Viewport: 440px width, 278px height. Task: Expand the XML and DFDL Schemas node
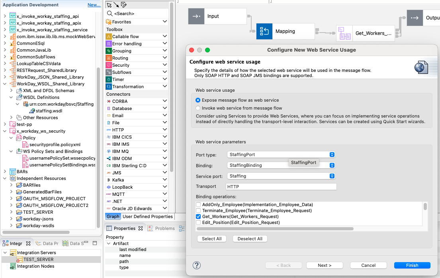pos(11,91)
